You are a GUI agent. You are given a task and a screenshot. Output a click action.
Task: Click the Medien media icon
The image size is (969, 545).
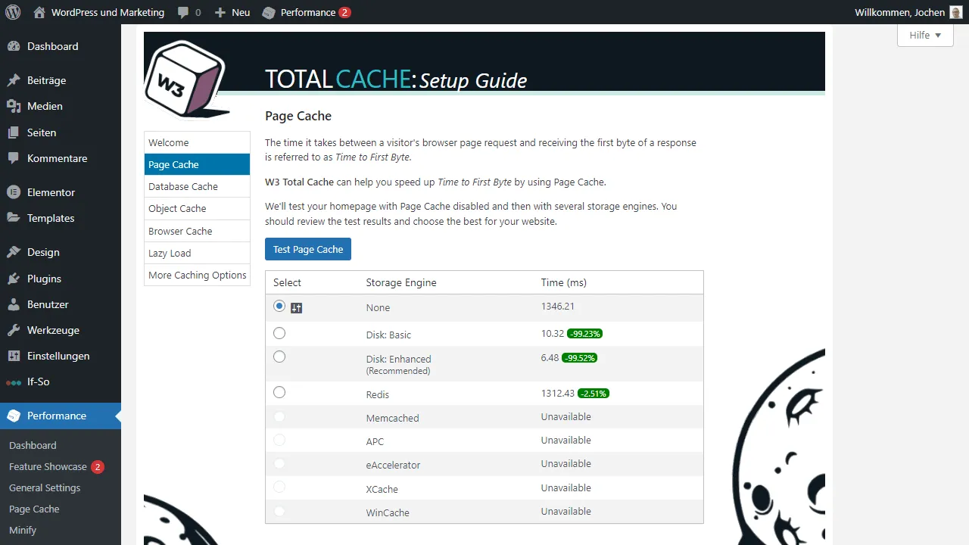click(14, 106)
